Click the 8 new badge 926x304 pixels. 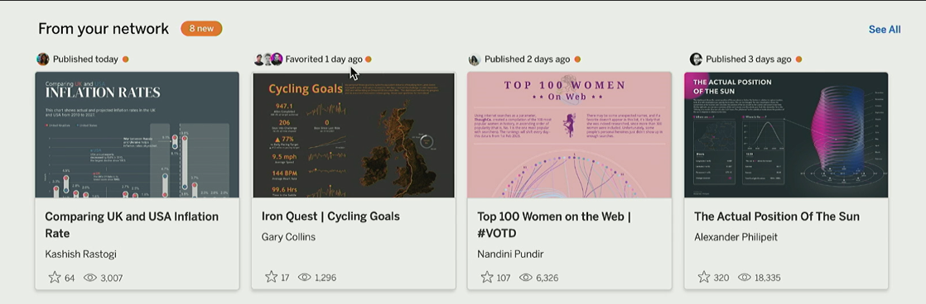pos(201,28)
